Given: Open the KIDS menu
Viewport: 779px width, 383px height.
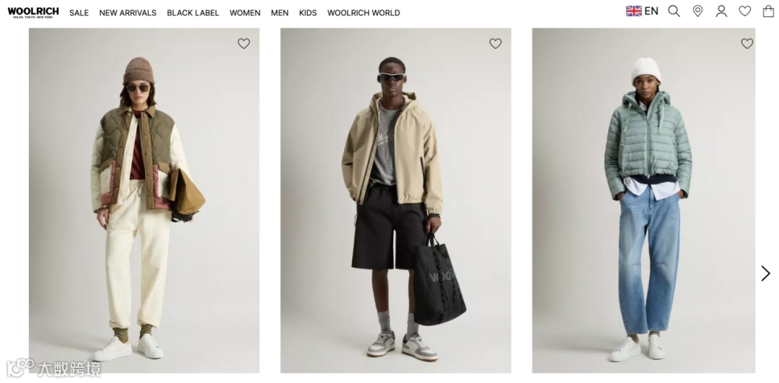Looking at the screenshot, I should click(x=308, y=13).
